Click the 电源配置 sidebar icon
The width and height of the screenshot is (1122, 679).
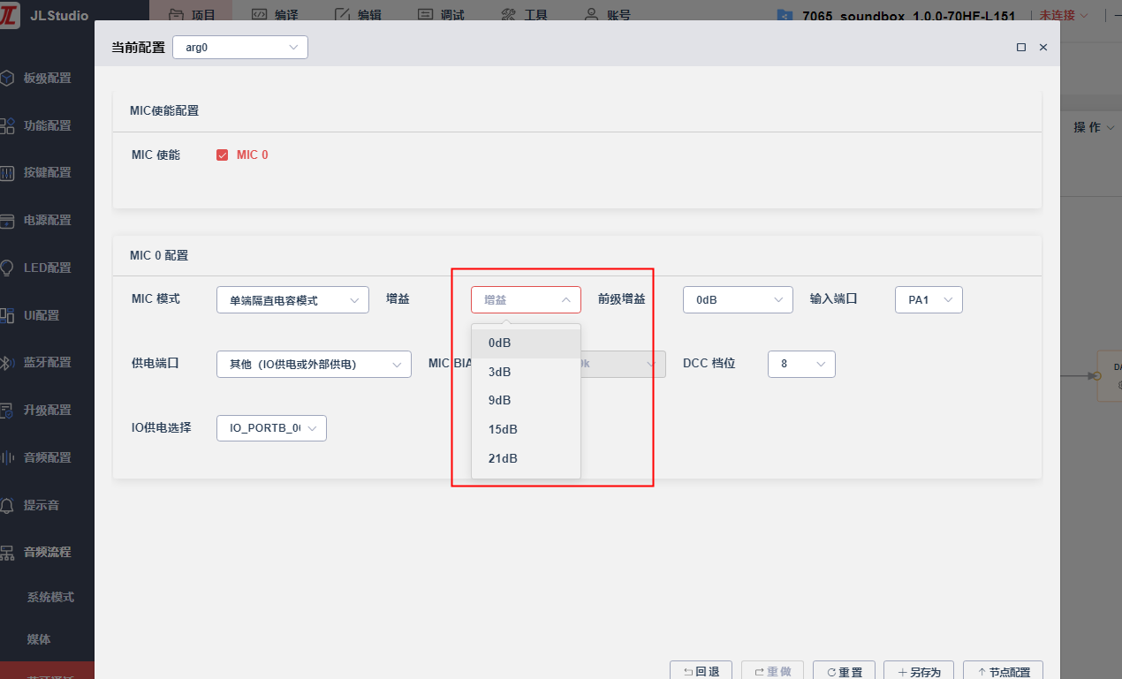pos(7,221)
